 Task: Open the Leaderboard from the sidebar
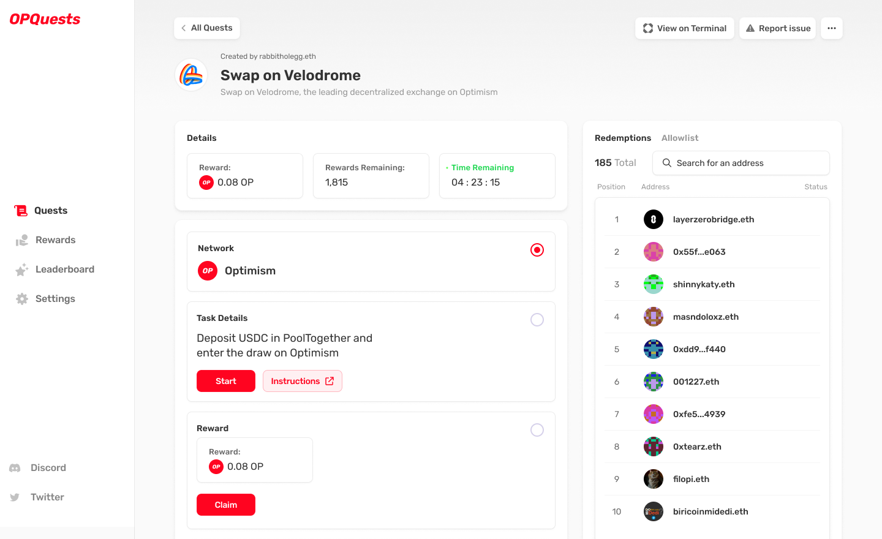[x=21, y=269]
